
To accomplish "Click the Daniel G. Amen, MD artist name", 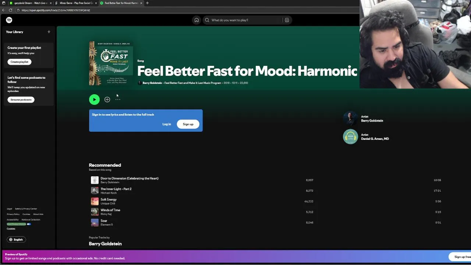I will [375, 139].
